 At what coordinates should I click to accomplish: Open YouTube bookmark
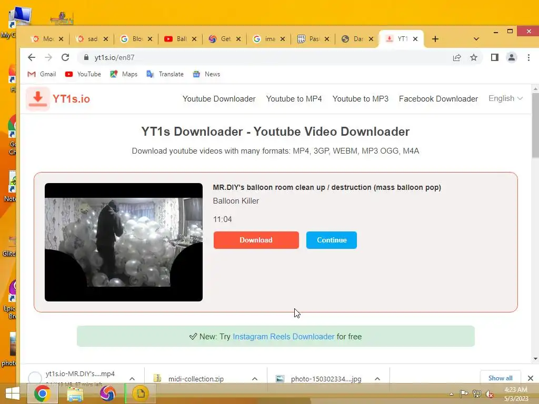tap(83, 74)
